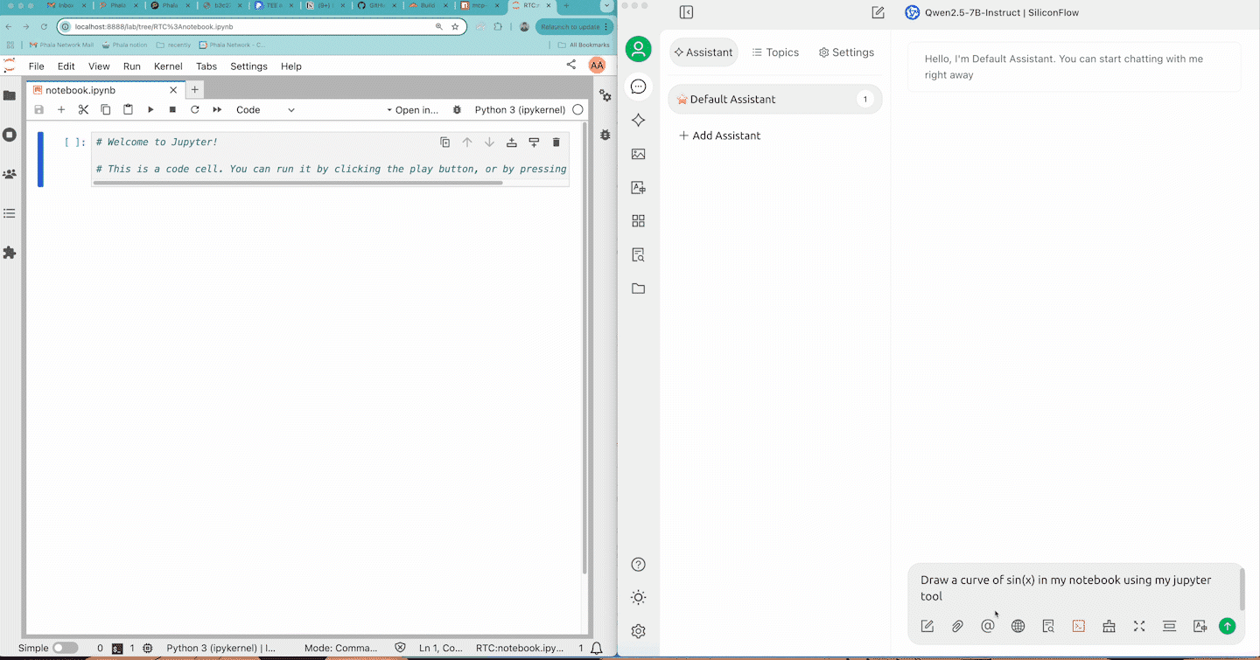
Task: Delete the cell using the trash icon
Action: coord(556,142)
